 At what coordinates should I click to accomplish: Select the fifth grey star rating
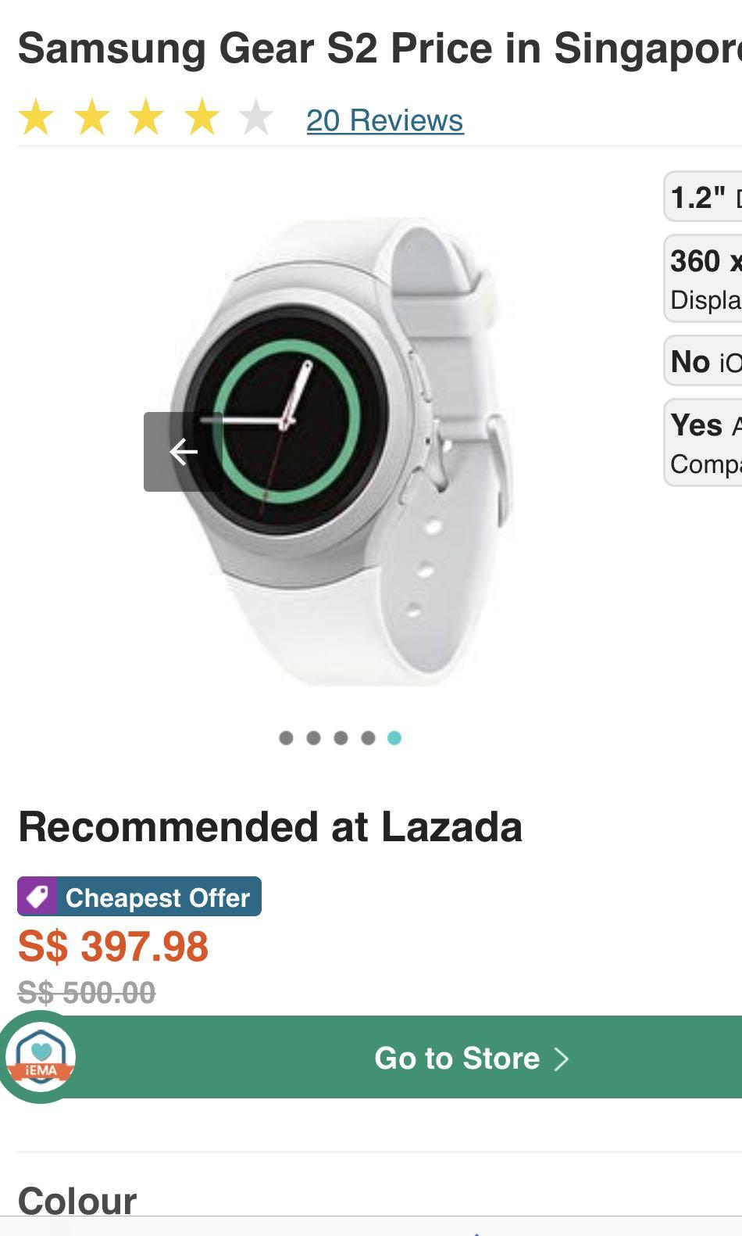(x=255, y=119)
